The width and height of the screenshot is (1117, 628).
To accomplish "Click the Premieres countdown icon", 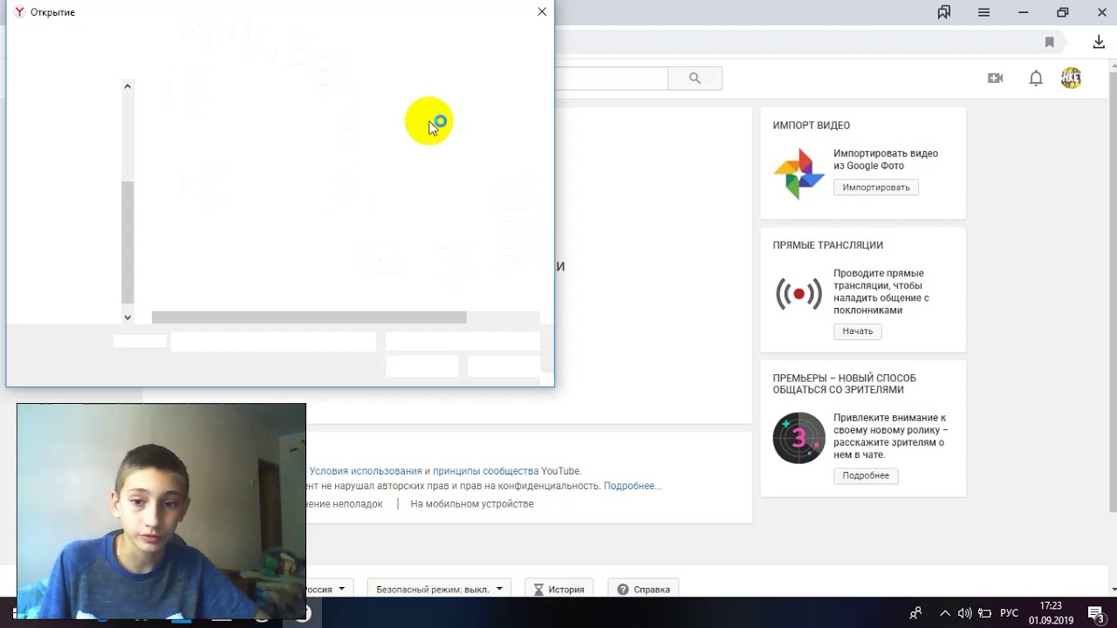I will (x=798, y=438).
